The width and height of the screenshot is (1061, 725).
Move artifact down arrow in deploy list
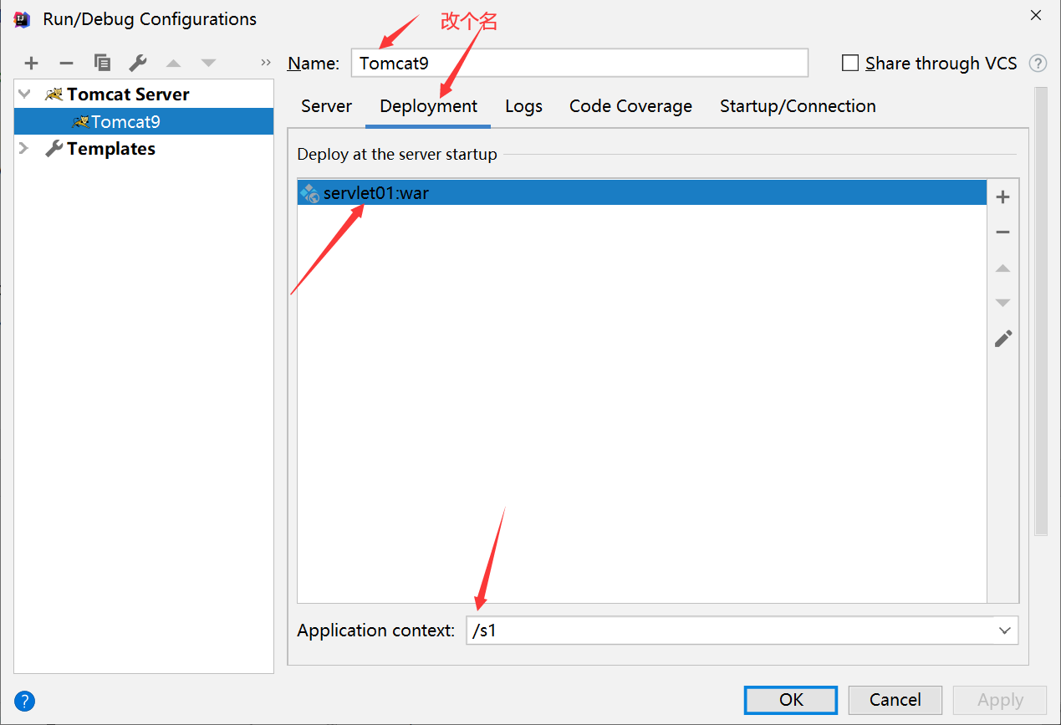(1003, 303)
